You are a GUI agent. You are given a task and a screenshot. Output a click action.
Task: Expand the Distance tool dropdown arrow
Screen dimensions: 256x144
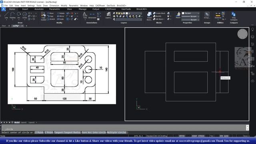pos(218,20)
